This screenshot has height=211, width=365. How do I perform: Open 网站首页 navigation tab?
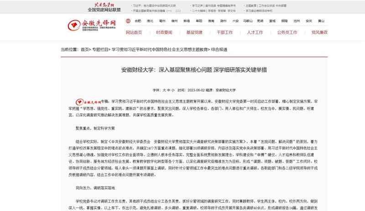pos(134,32)
